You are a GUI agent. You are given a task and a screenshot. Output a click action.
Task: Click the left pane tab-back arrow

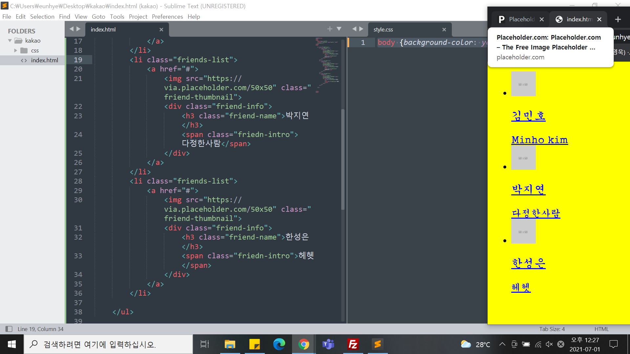pos(71,29)
